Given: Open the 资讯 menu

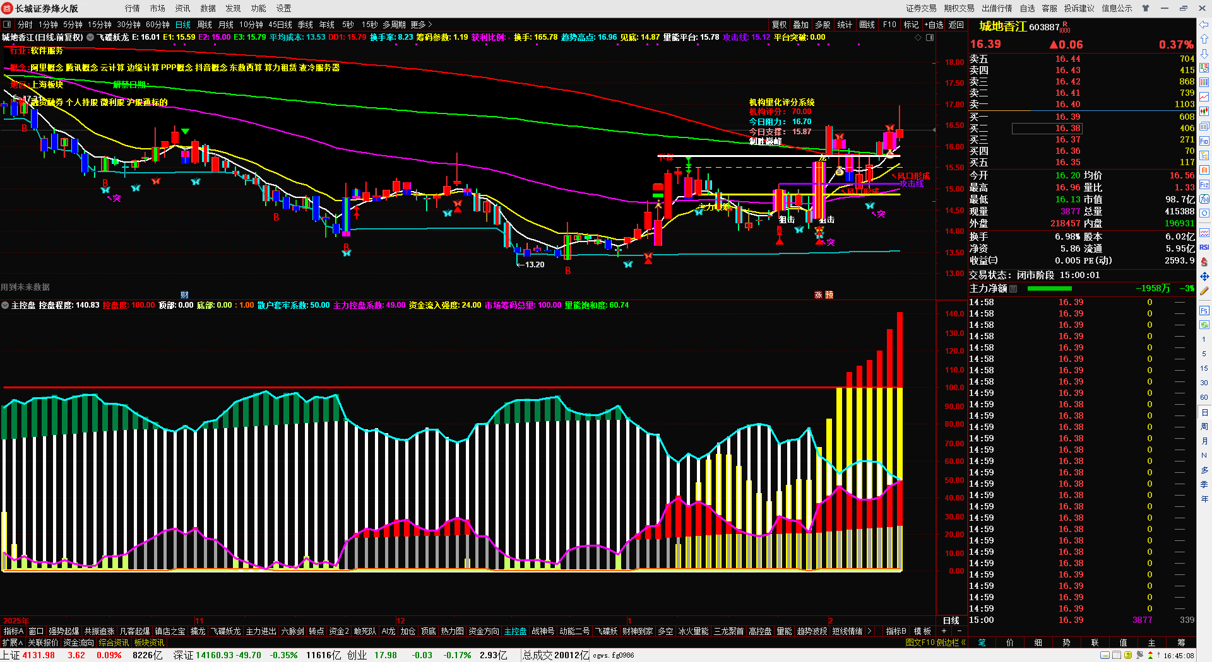Looking at the screenshot, I should pyautogui.click(x=182, y=8).
